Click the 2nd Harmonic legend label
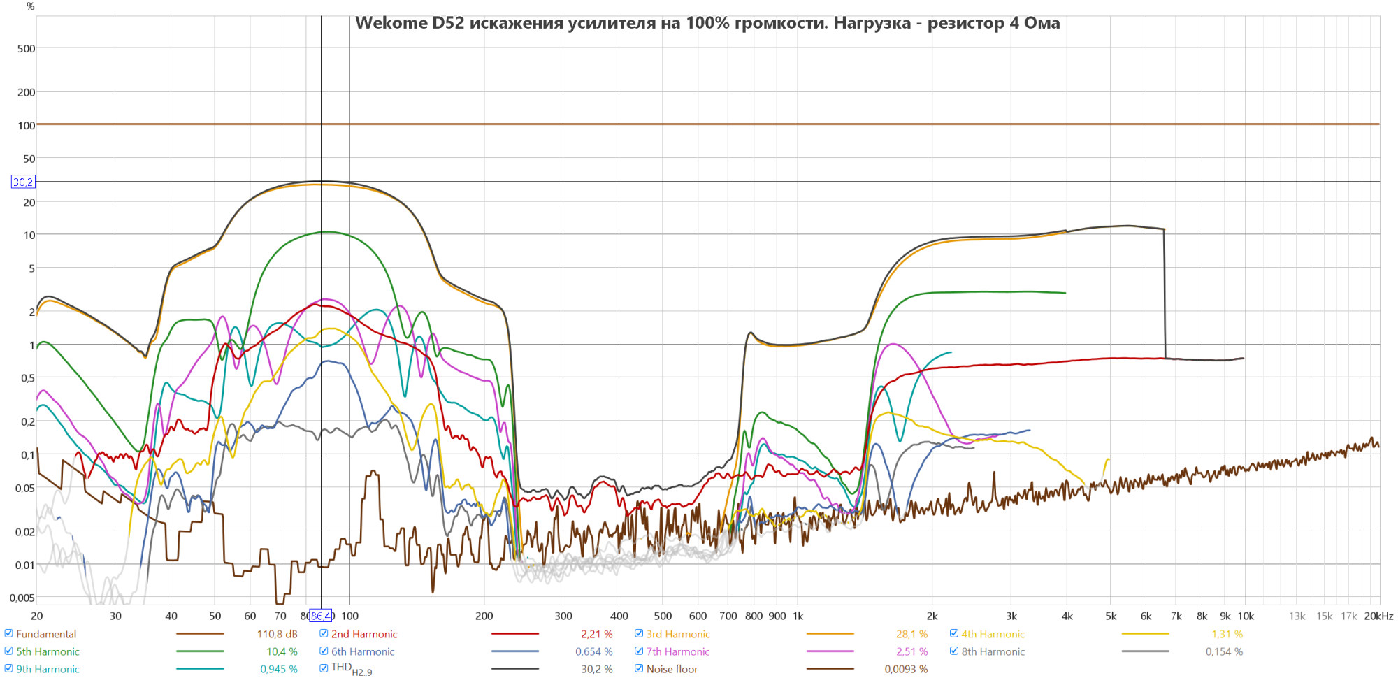1398x678 pixels. (364, 634)
